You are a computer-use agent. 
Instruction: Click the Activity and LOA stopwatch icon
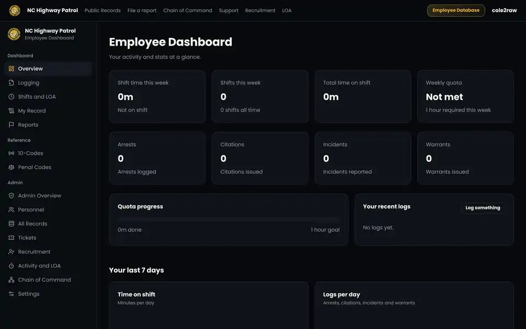click(12, 265)
